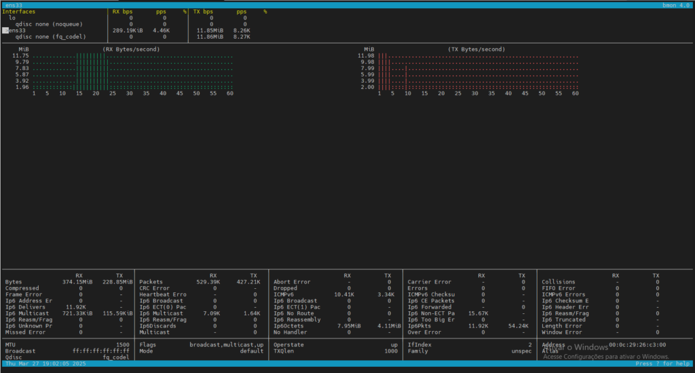Click the Bytes RX value 374.15MiB
695x373 pixels.
(x=77, y=281)
